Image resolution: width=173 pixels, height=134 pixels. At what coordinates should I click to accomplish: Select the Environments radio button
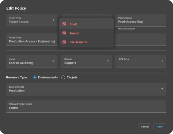(34, 77)
